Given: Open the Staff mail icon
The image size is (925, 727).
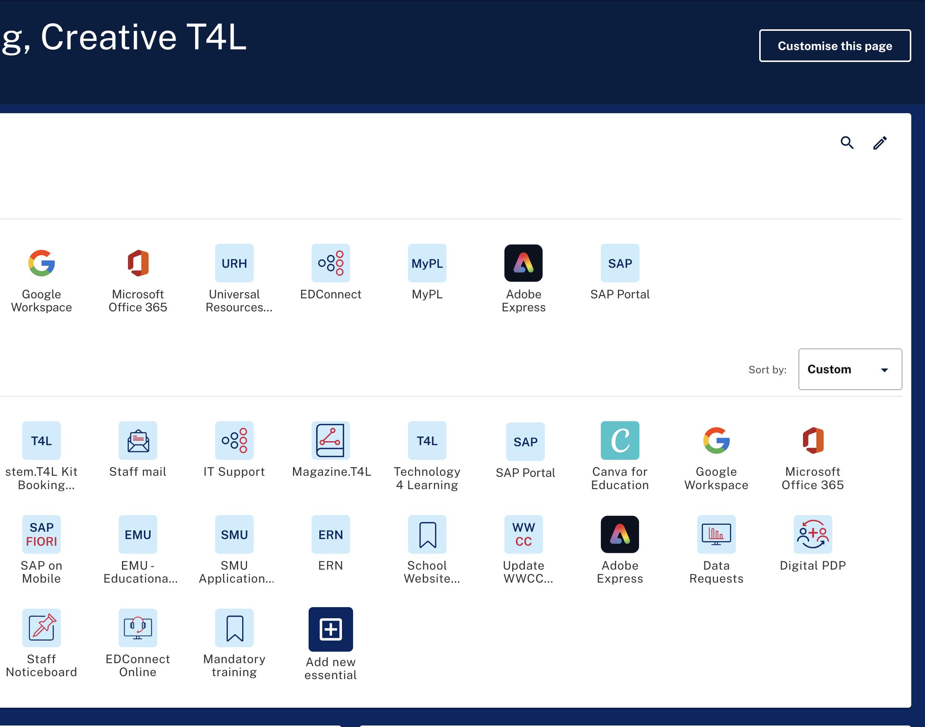Looking at the screenshot, I should pos(138,441).
